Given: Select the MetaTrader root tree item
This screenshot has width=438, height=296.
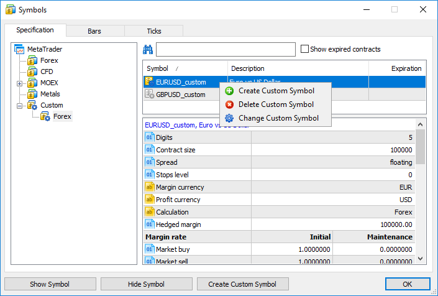Looking at the screenshot, I should 44,49.
